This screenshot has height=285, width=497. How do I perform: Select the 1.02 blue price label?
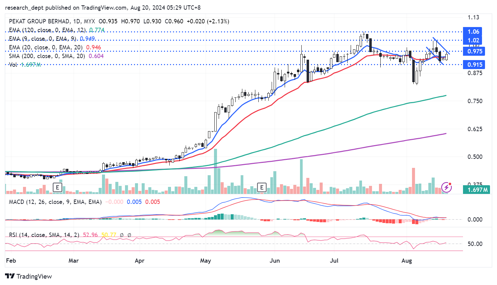(x=473, y=40)
